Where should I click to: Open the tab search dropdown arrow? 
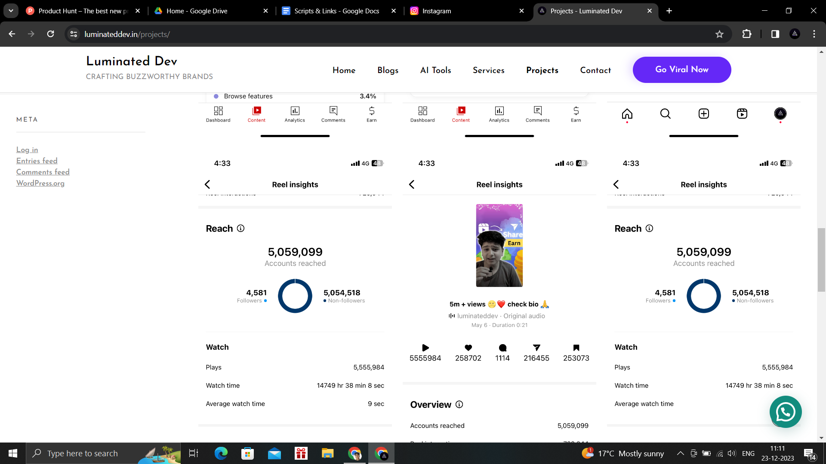[x=11, y=11]
